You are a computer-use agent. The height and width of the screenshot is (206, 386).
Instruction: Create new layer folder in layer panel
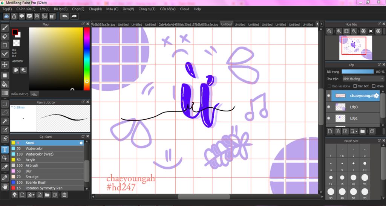click(362, 131)
